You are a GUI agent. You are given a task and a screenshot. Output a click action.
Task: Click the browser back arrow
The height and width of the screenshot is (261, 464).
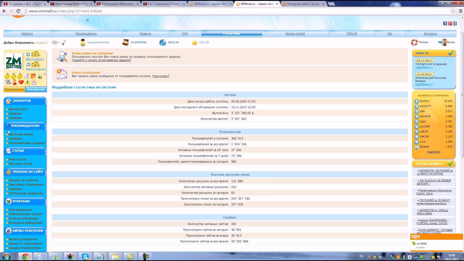[x=4, y=11]
